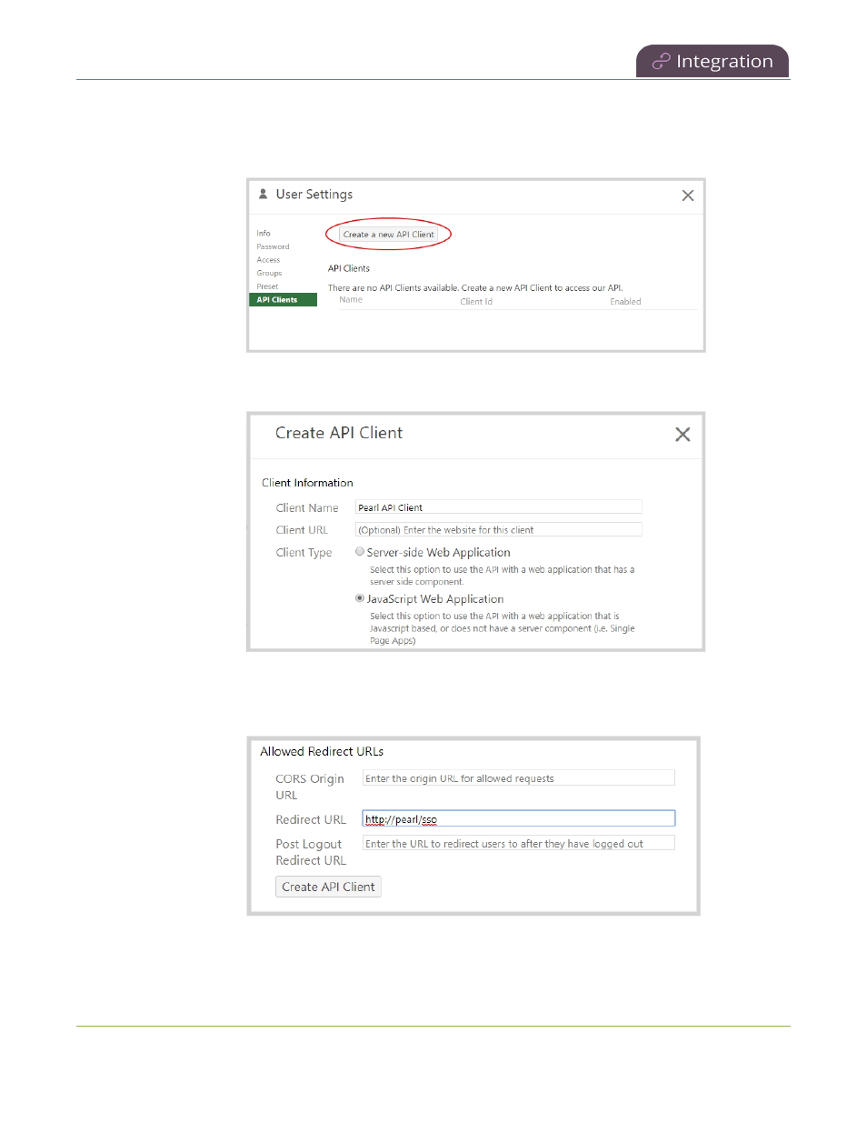Open the Password section in User Settings
The image size is (867, 1123).
(273, 246)
